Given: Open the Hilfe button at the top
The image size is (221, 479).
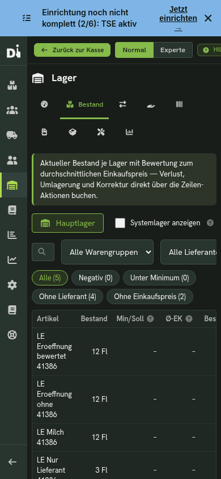Looking at the screenshot, I should [210, 50].
